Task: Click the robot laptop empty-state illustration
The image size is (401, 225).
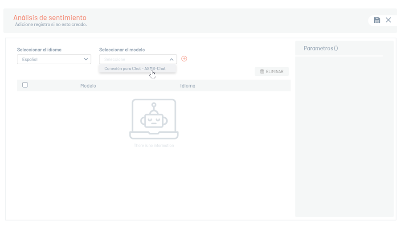Action: [x=154, y=119]
